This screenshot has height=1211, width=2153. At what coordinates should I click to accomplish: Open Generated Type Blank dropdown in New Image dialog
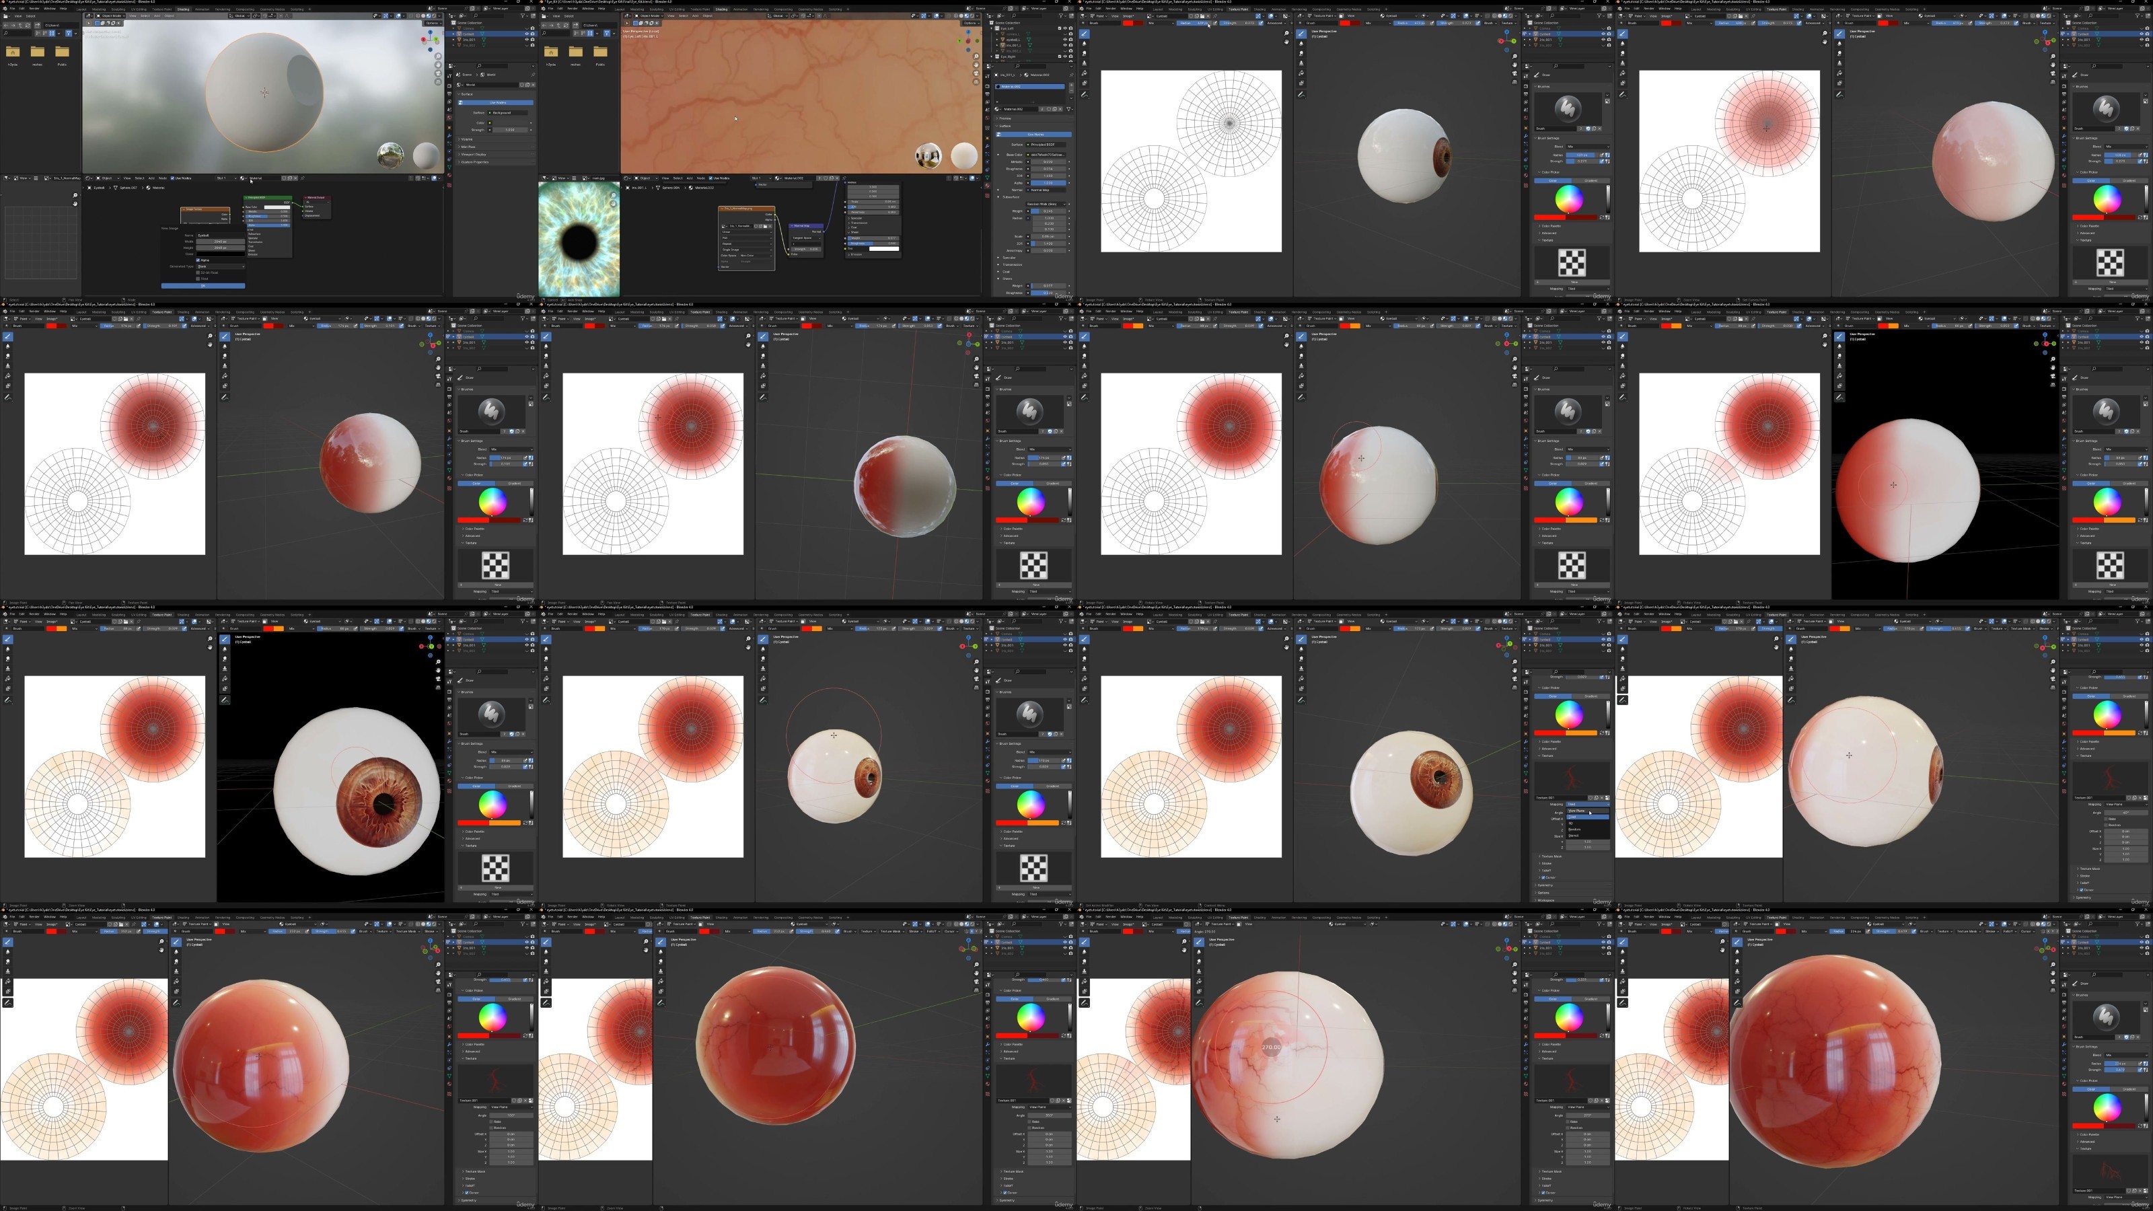pyautogui.click(x=221, y=266)
